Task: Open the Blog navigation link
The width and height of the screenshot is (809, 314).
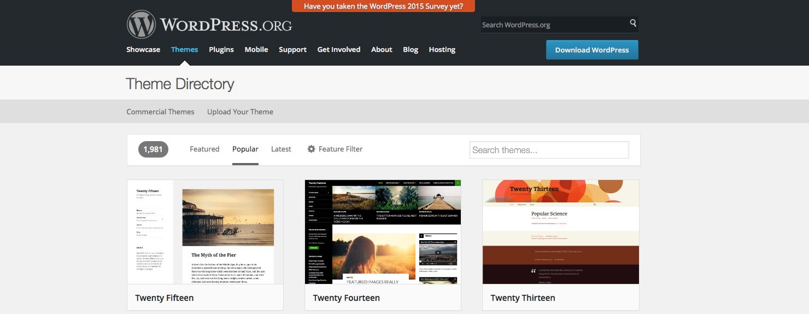Action: click(x=411, y=49)
